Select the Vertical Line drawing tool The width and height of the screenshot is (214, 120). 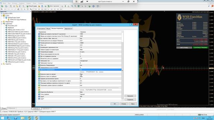point(9,9)
